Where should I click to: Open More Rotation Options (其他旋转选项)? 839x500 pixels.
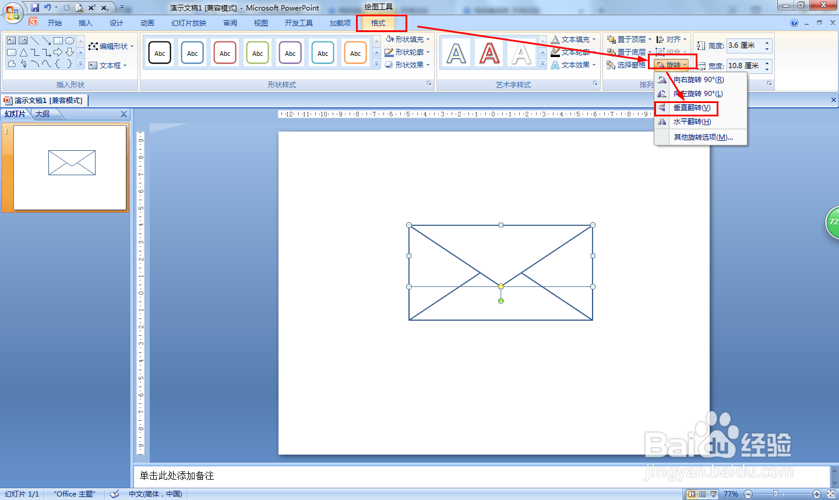701,137
